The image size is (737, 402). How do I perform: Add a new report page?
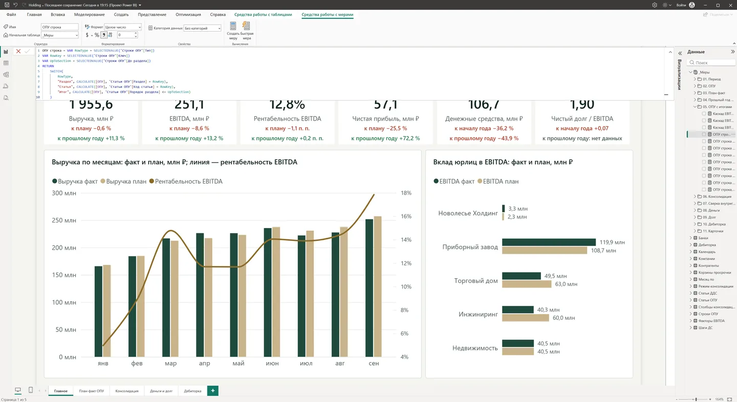tap(212, 391)
